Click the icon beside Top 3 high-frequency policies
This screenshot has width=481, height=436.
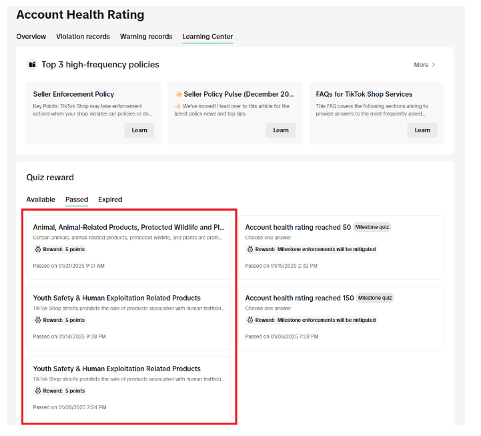(32, 65)
